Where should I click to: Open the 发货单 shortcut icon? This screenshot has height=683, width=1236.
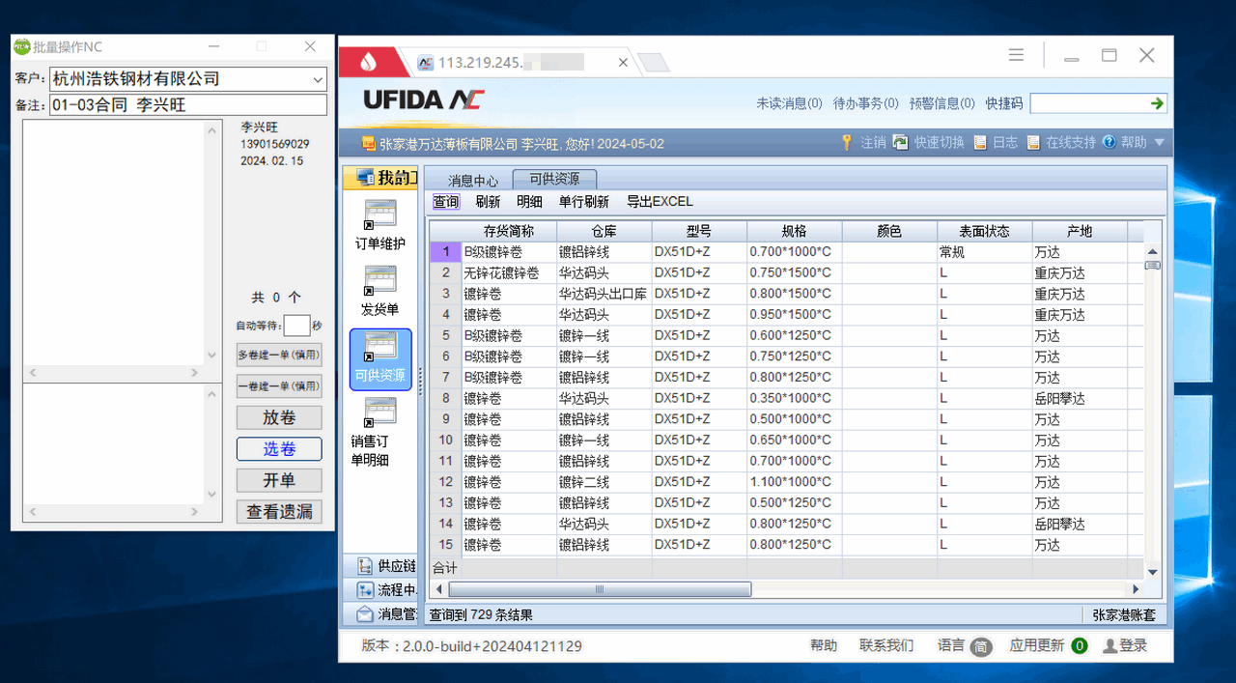coord(380,281)
